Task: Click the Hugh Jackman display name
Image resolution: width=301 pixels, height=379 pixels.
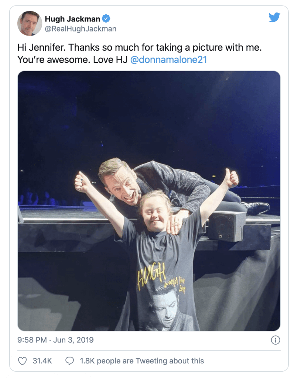Action: [72, 19]
